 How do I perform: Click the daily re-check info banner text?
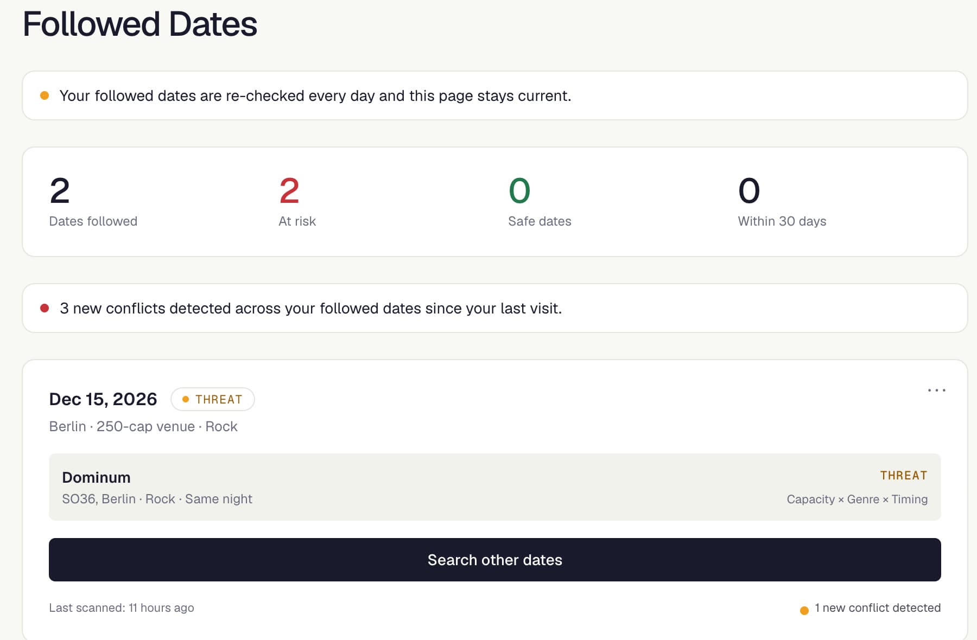315,95
